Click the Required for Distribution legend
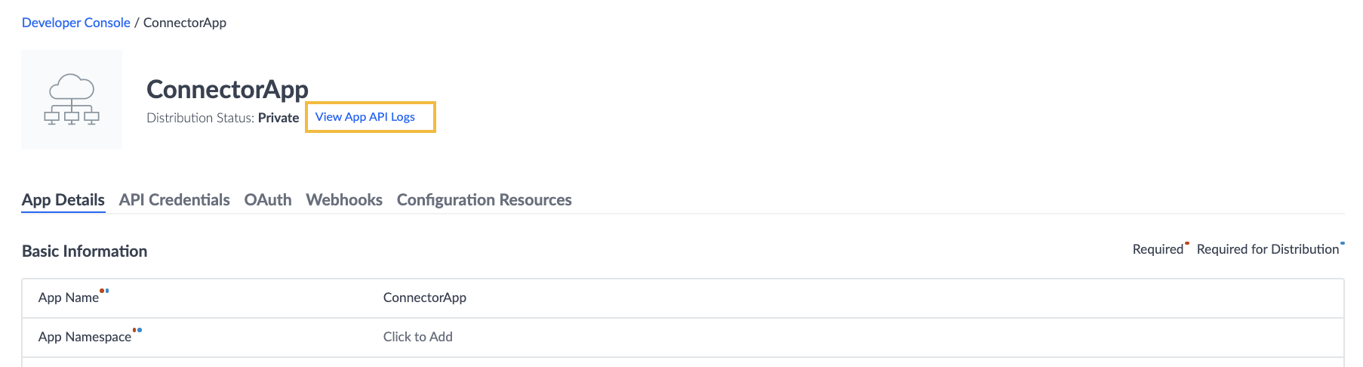 click(x=1268, y=249)
